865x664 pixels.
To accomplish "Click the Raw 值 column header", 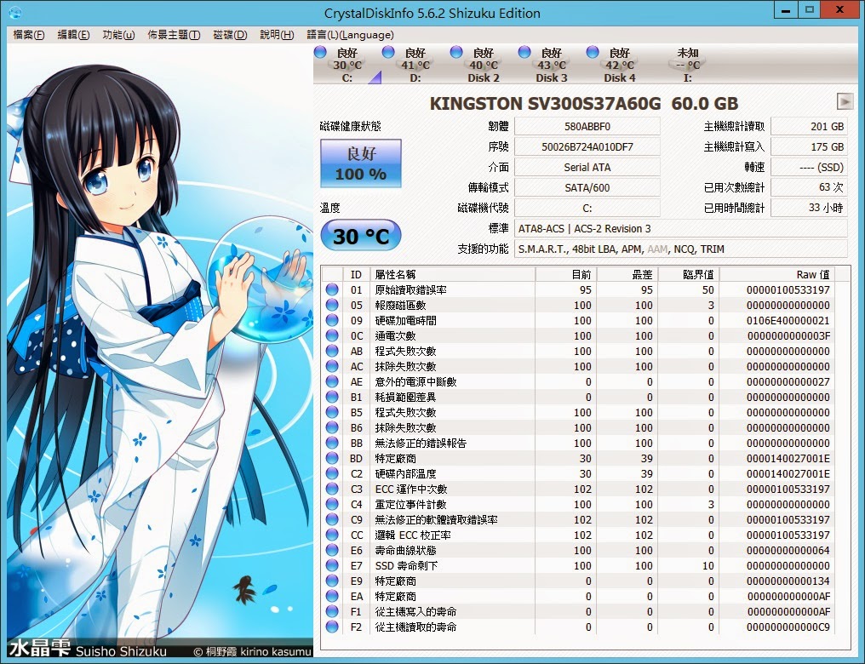I will pos(778,274).
